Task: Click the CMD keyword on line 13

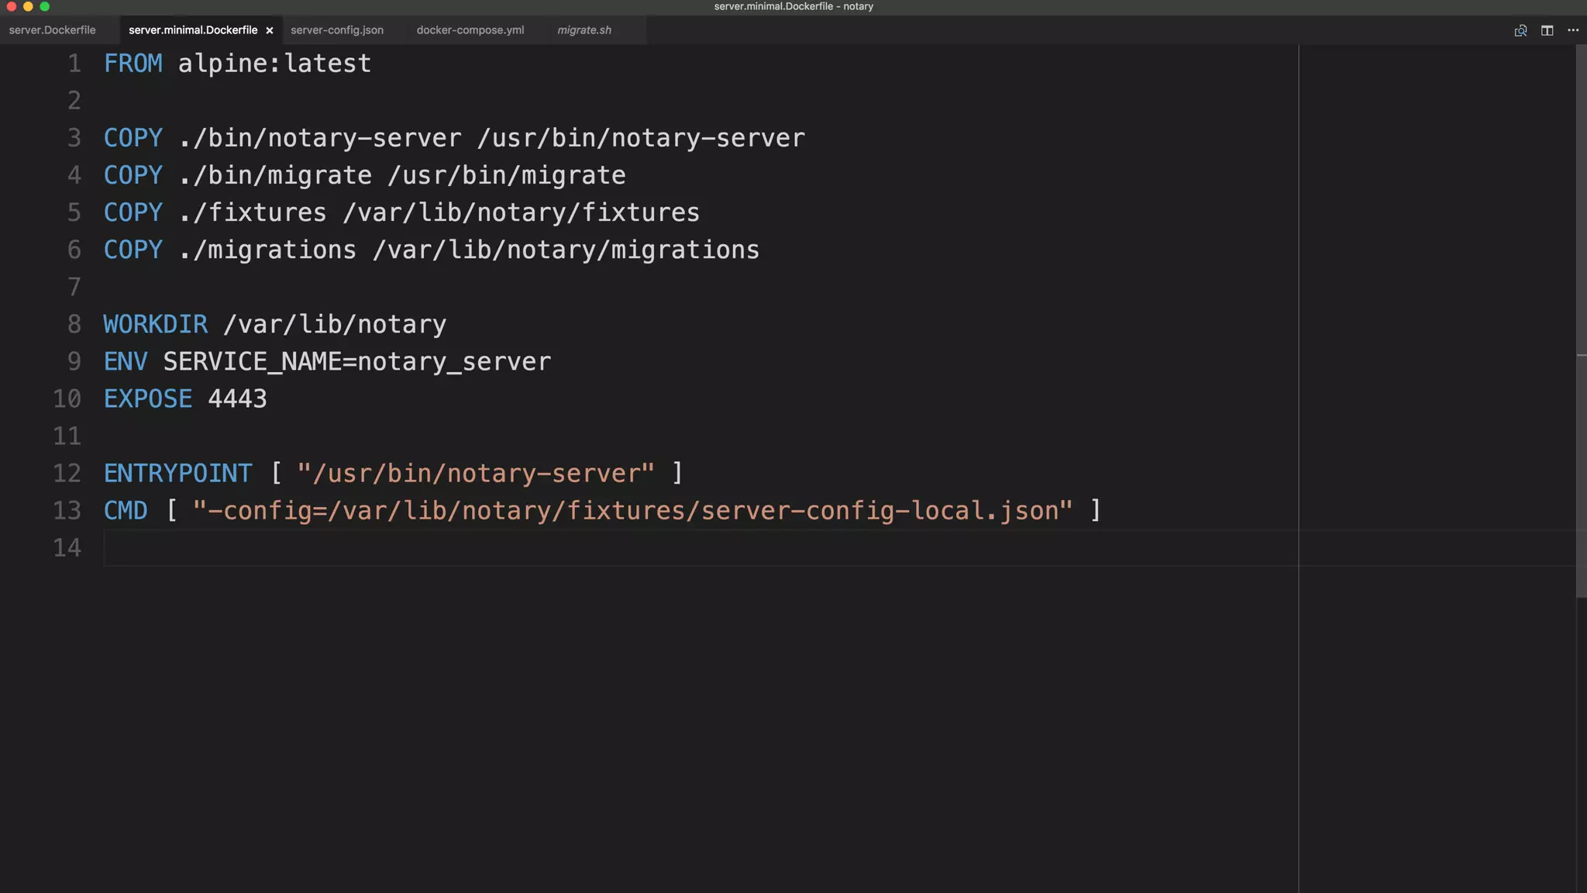Action: coord(126,510)
